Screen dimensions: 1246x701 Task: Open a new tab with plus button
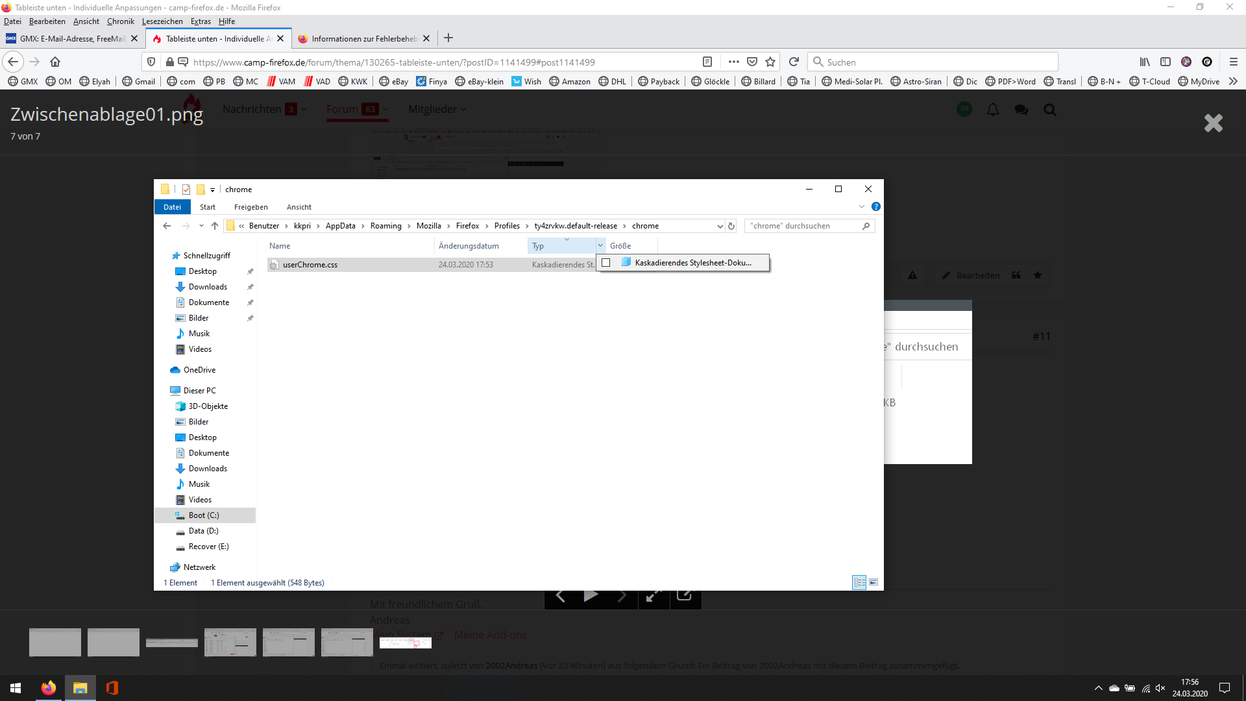[x=448, y=38]
